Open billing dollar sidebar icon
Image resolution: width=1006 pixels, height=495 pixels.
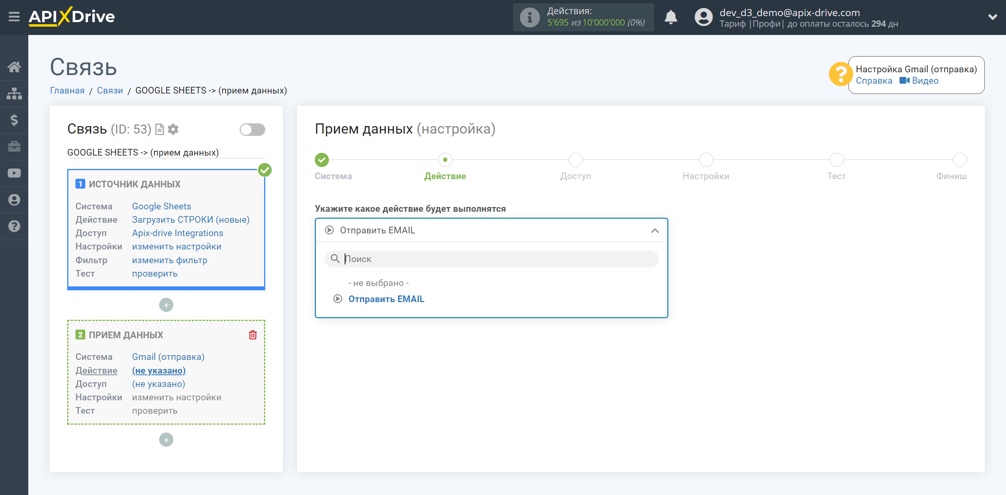14,120
